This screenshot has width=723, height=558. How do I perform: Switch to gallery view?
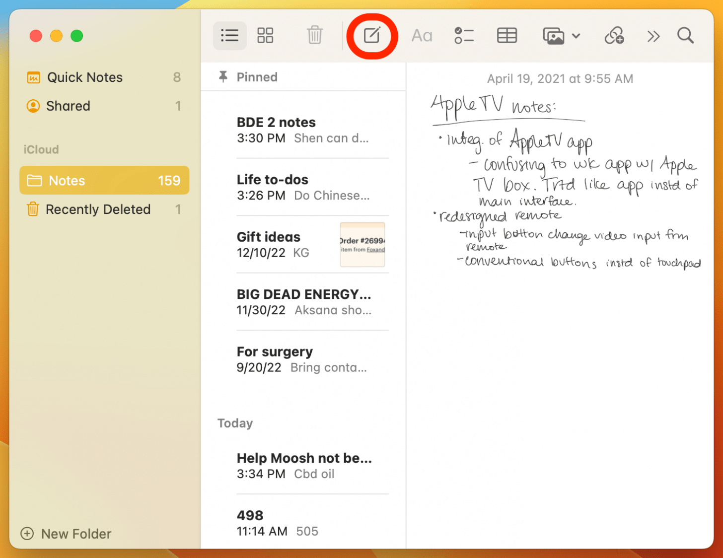pyautogui.click(x=265, y=35)
